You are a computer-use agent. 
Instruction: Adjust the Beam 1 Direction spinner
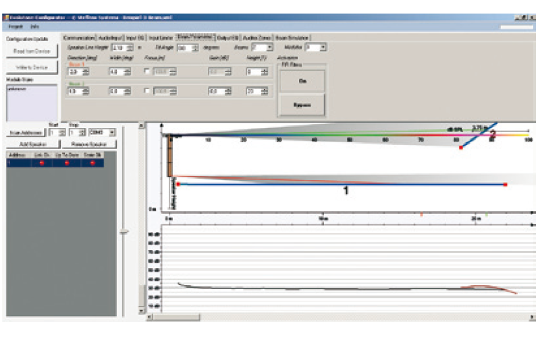click(86, 71)
